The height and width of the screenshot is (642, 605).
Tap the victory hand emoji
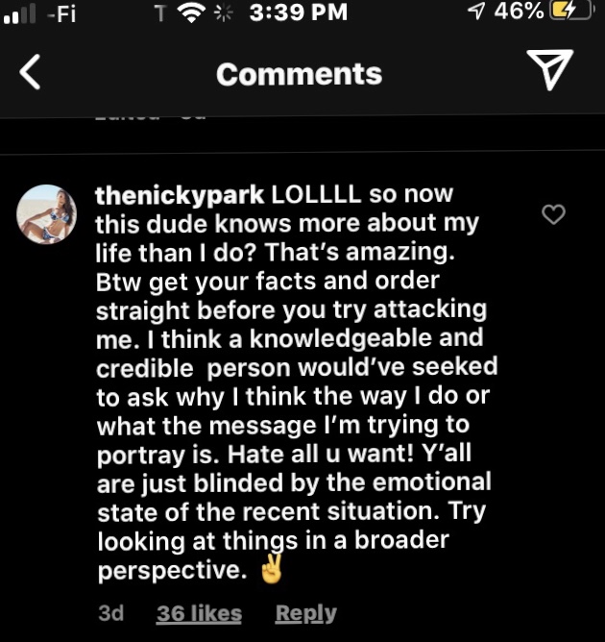(x=273, y=570)
